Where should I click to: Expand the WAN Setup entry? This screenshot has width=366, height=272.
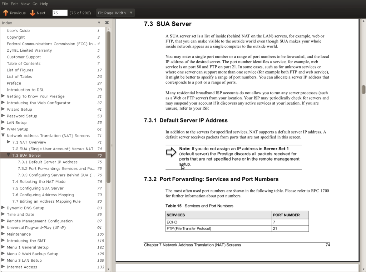pyautogui.click(x=3, y=129)
